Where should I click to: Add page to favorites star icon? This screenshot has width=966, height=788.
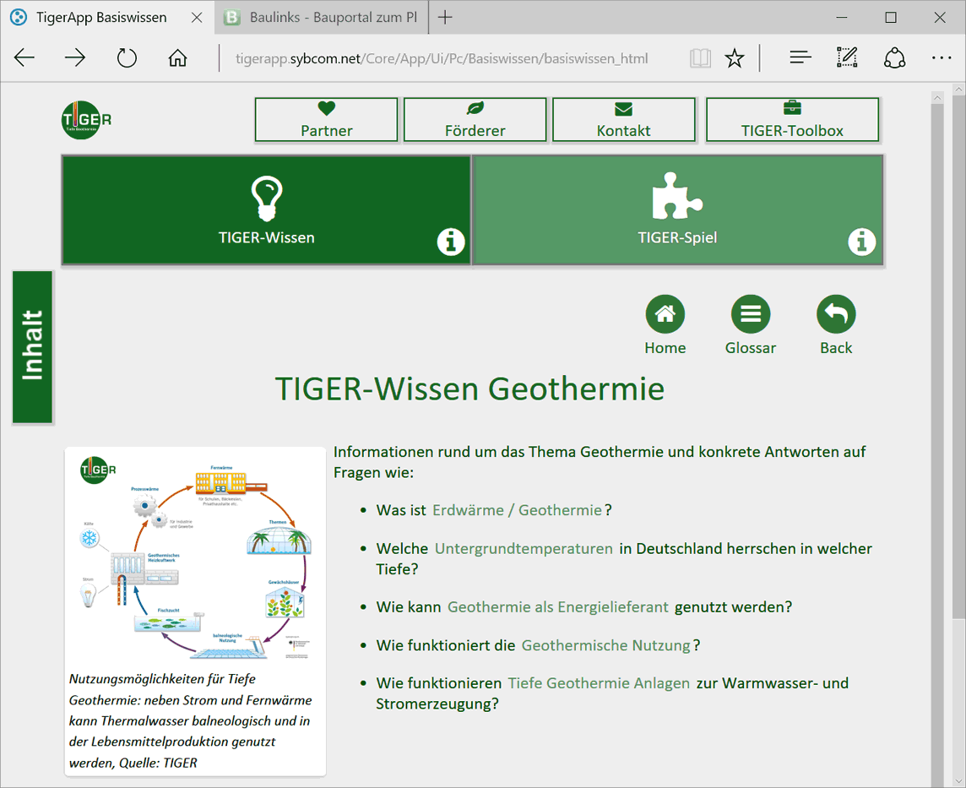(x=734, y=58)
